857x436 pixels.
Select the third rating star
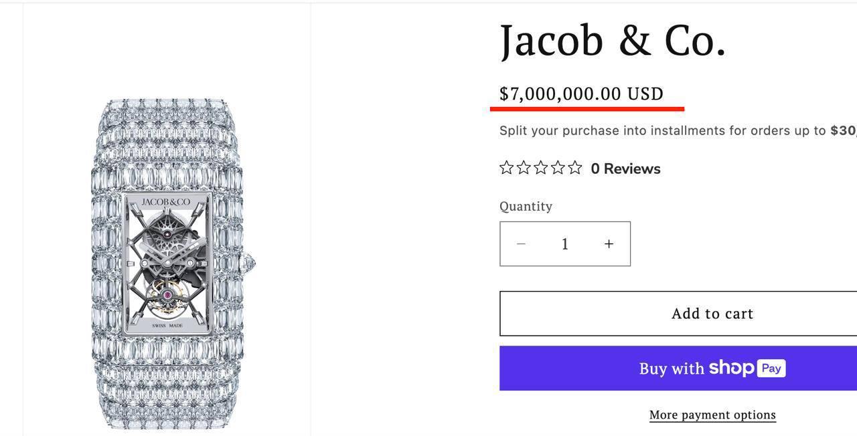tap(541, 169)
